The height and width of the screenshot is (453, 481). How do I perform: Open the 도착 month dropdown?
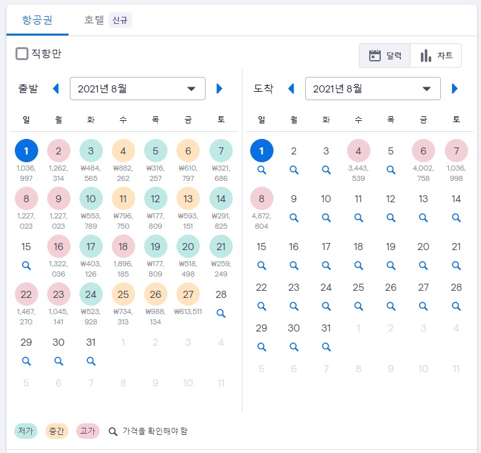[373, 89]
